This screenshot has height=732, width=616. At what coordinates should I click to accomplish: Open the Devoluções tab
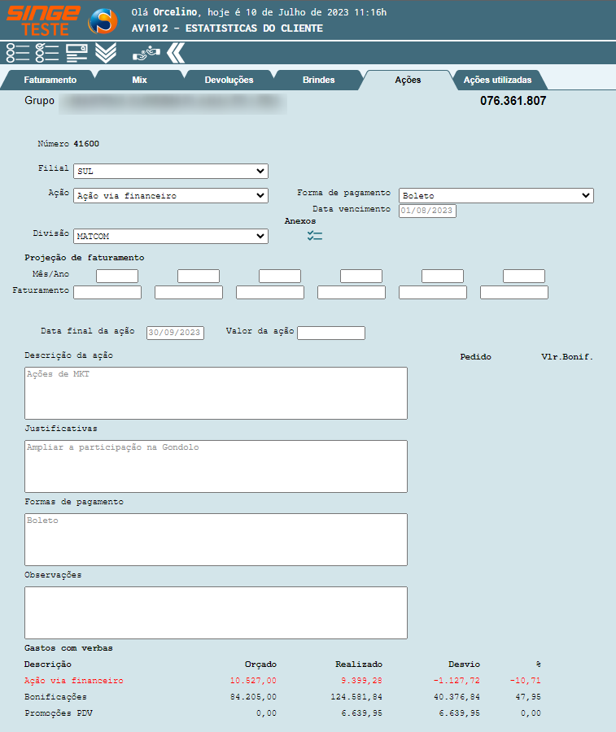pos(229,80)
